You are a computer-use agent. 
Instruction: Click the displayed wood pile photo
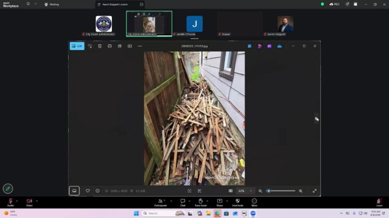tap(194, 118)
